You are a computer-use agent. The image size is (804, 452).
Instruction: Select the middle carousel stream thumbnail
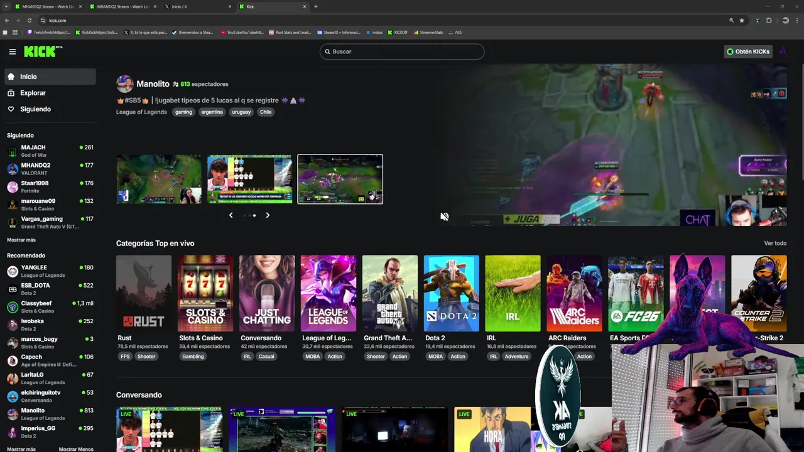click(249, 179)
